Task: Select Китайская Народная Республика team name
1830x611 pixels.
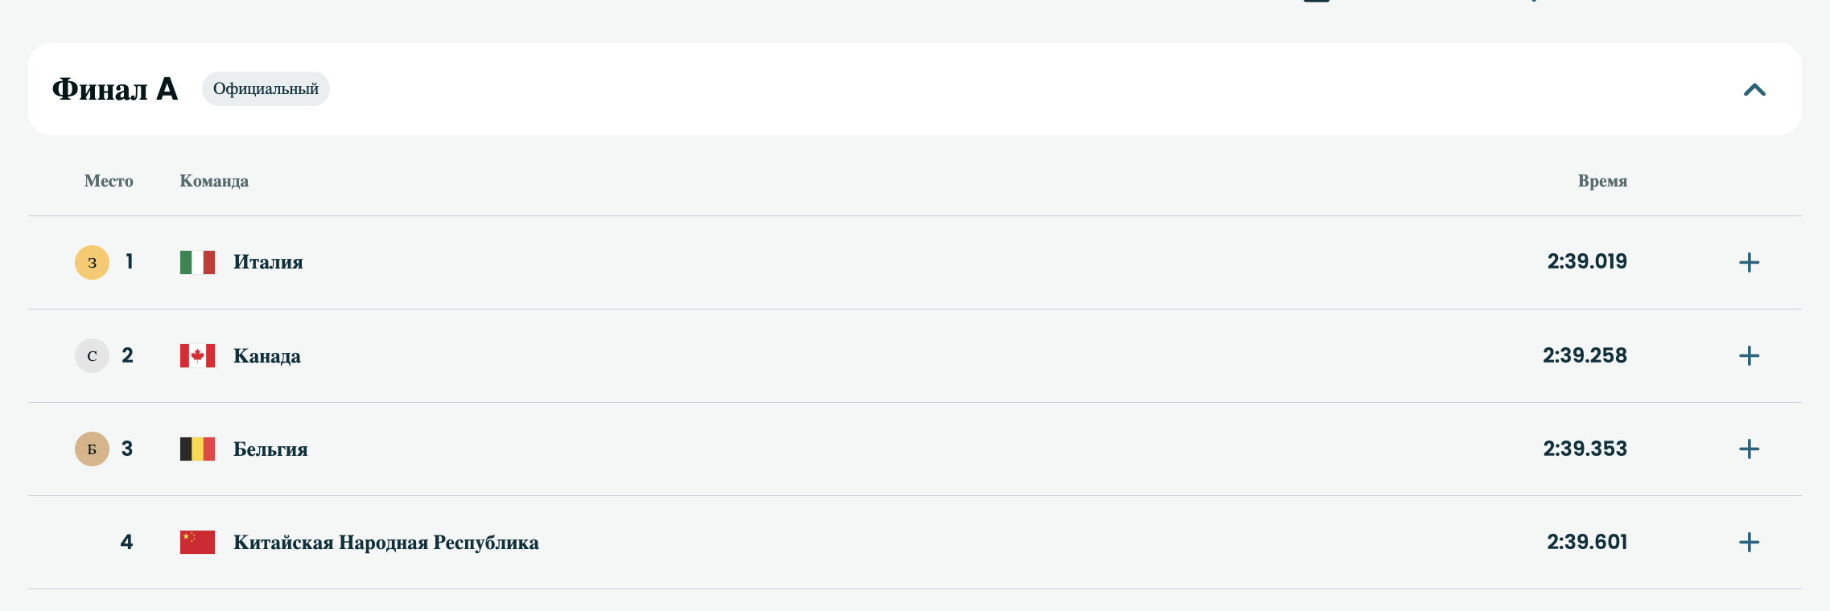Action: tap(386, 543)
